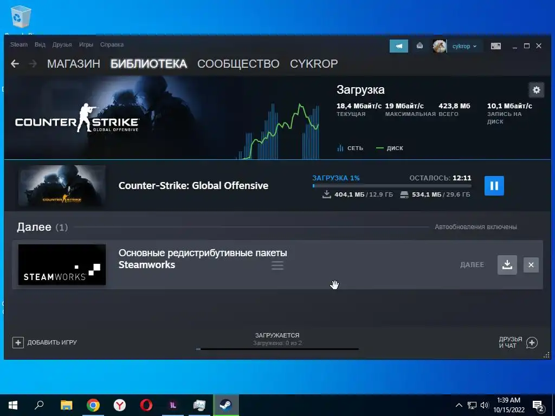Click the ОСТАЛОСЬ: 12:11 remaining time
The image size is (555, 416).
pos(440,178)
